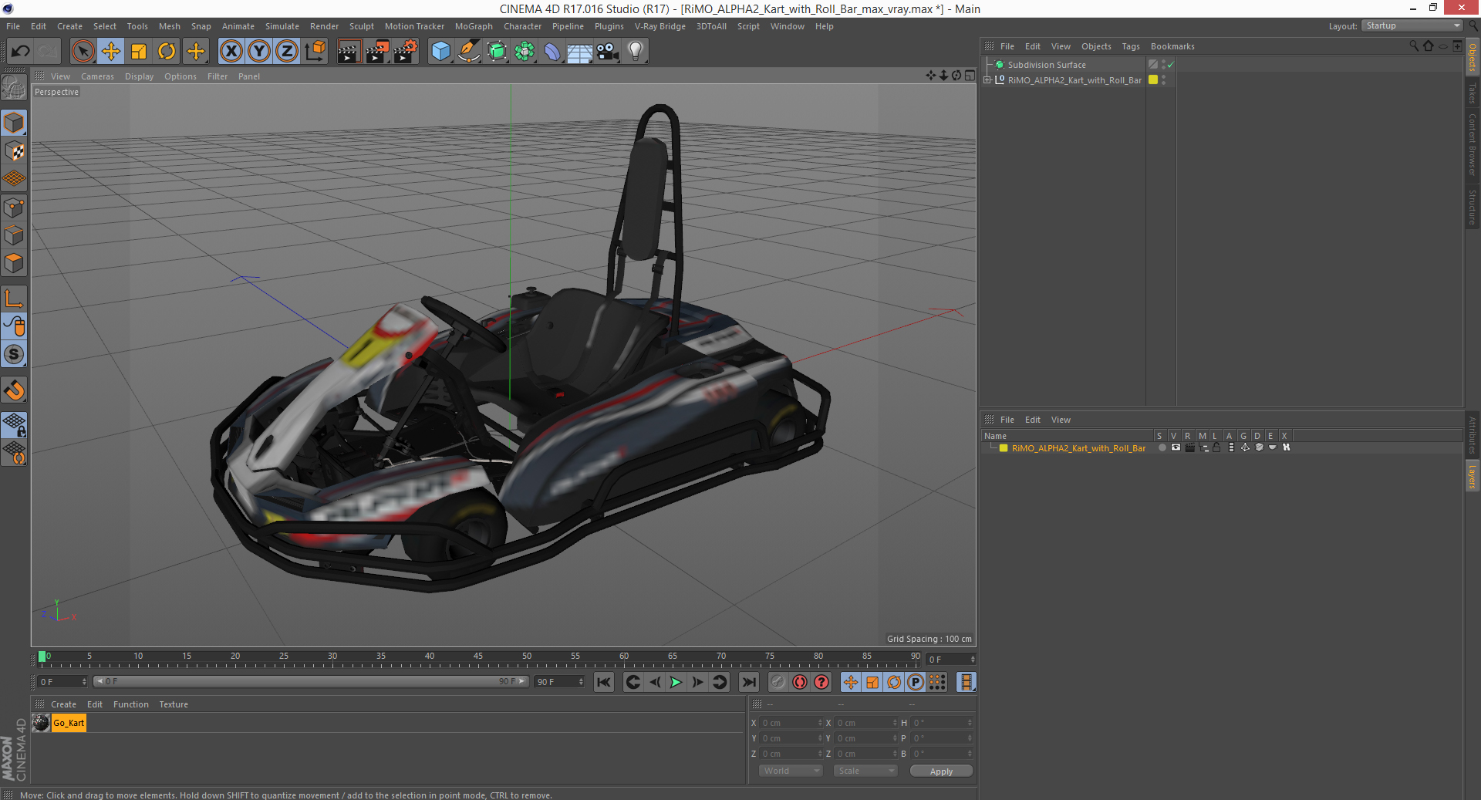This screenshot has width=1481, height=800.
Task: Open Object Manager Tags menu
Action: coord(1131,46)
